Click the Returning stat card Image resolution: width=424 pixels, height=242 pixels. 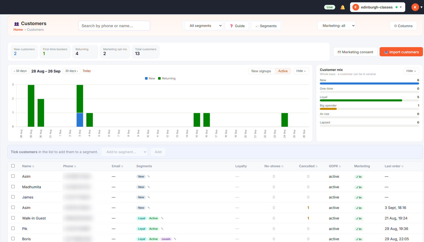coord(85,52)
